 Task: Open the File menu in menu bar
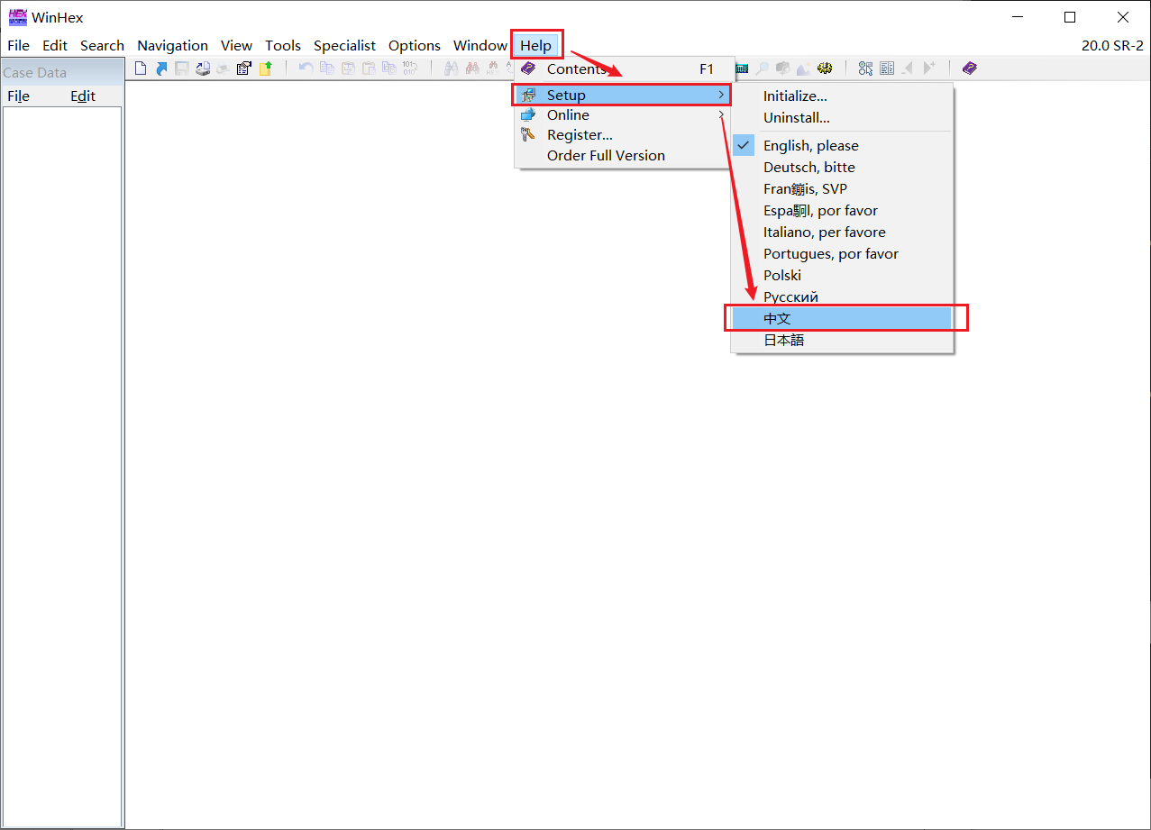pyautogui.click(x=18, y=46)
